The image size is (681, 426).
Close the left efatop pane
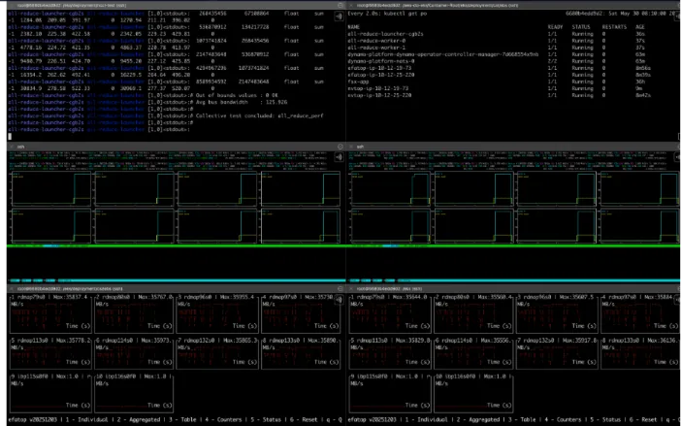point(12,288)
